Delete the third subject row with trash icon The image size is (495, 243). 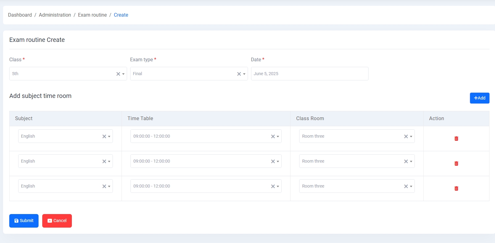(x=456, y=188)
